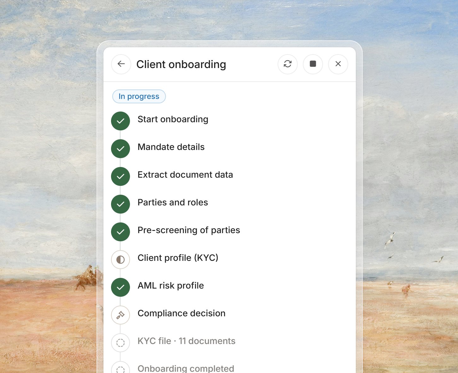This screenshot has height=373, width=458.
Task: Select the AML risk profile checkmark icon
Action: (120, 287)
